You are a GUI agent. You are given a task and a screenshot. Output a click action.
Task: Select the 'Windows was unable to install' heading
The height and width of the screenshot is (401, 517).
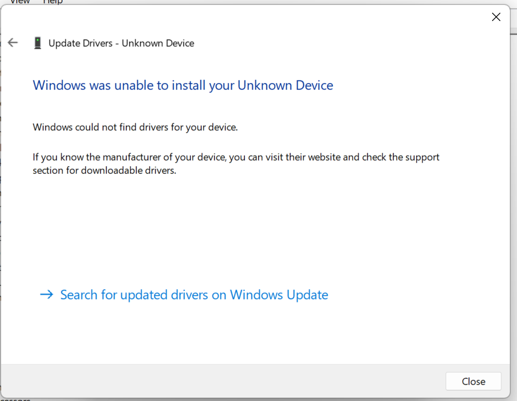pyautogui.click(x=183, y=85)
